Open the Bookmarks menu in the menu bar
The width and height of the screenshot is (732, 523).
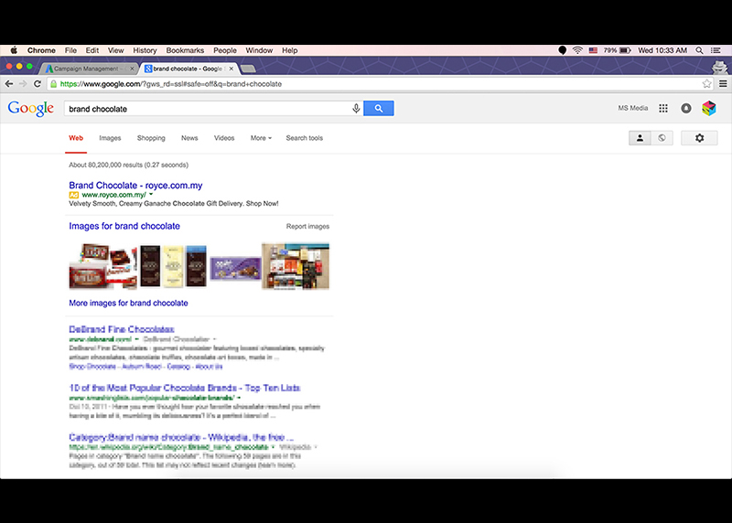pos(185,50)
